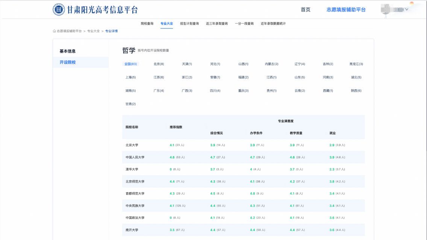The width and height of the screenshot is (427, 240).
Task: Click 中国人民大学 in the school table
Action: pos(135,157)
